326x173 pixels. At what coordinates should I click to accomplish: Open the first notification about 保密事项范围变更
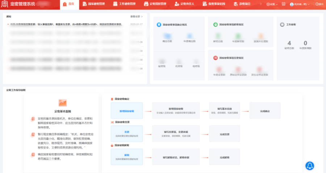coord(65,25)
